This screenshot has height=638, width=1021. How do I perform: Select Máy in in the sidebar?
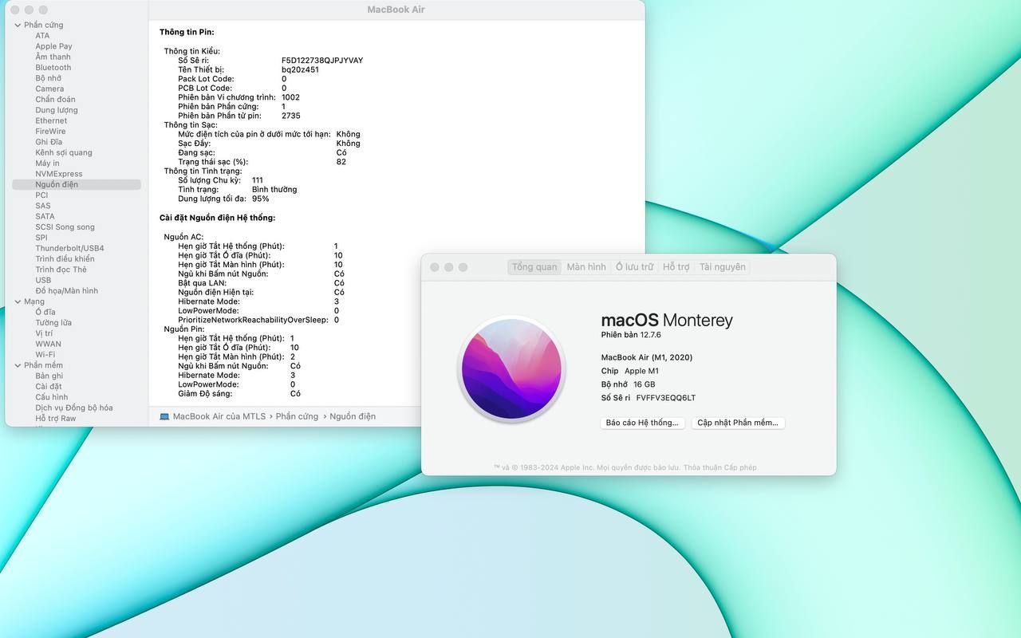(47, 163)
